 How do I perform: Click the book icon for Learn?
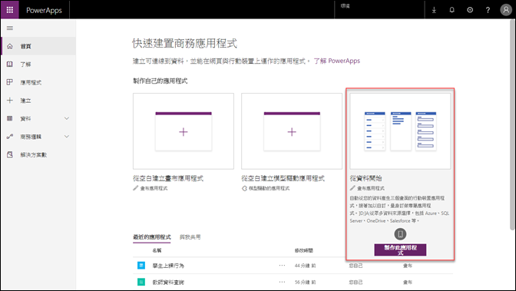(10, 64)
